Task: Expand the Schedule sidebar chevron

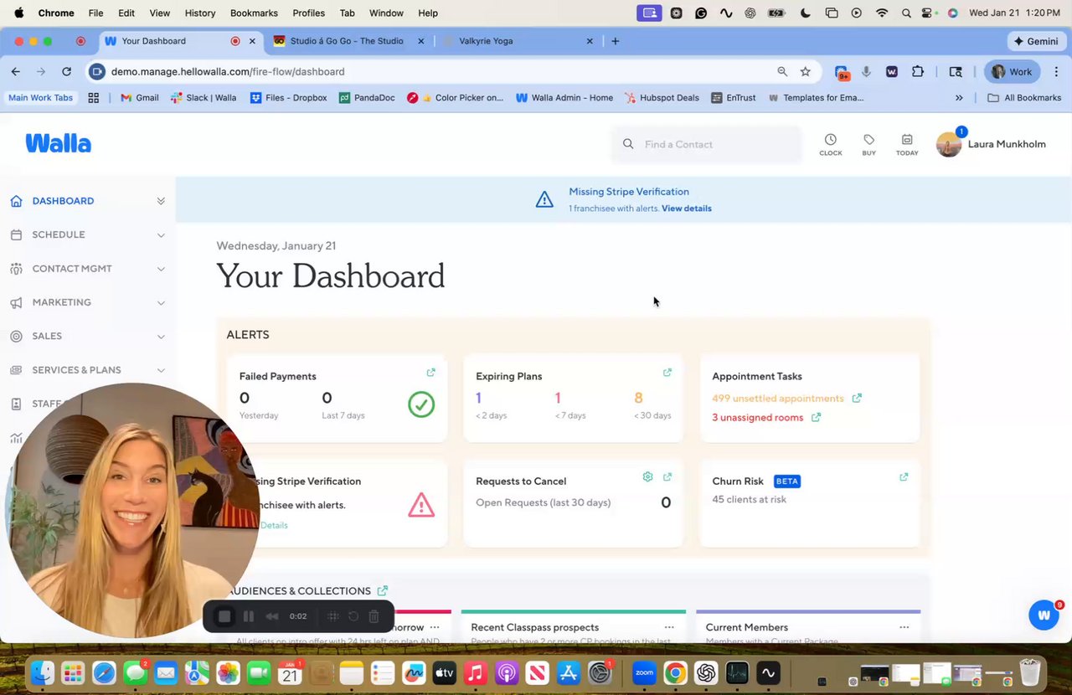Action: tap(161, 234)
